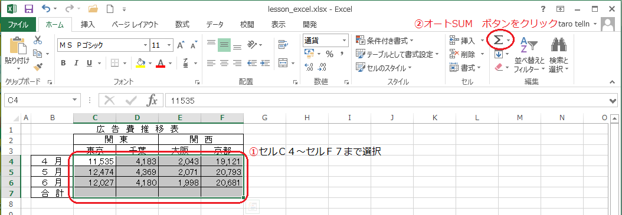Click the AutoSUM sigma button
Viewport: 622px width, 215px height.
point(498,40)
